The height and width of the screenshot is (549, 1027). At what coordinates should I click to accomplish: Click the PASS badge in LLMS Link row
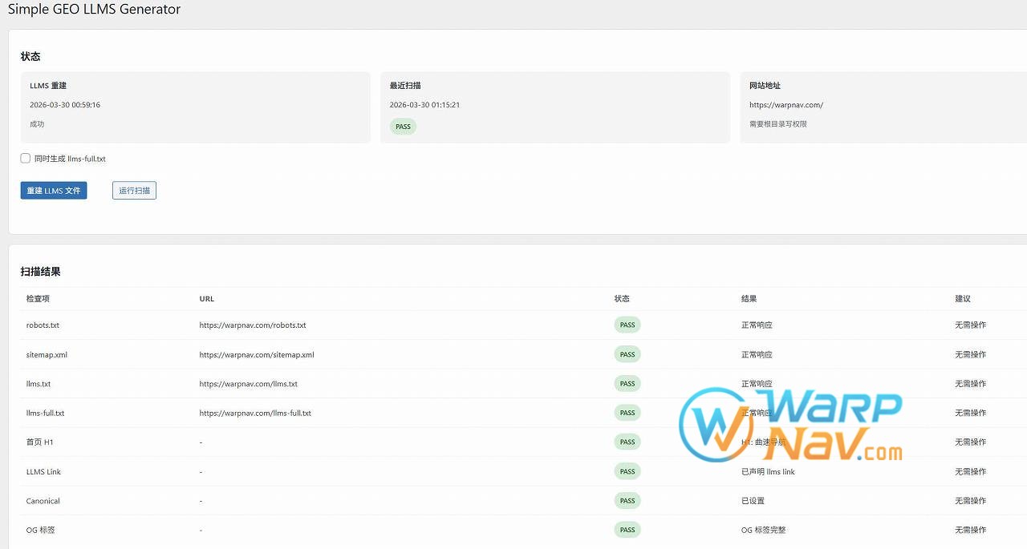click(627, 471)
